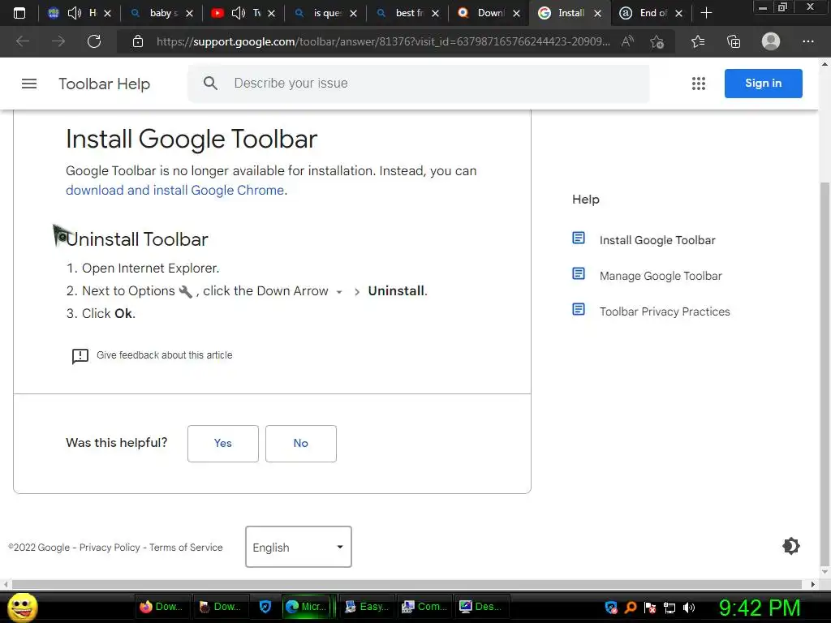Give feedback about this article

[x=152, y=355]
